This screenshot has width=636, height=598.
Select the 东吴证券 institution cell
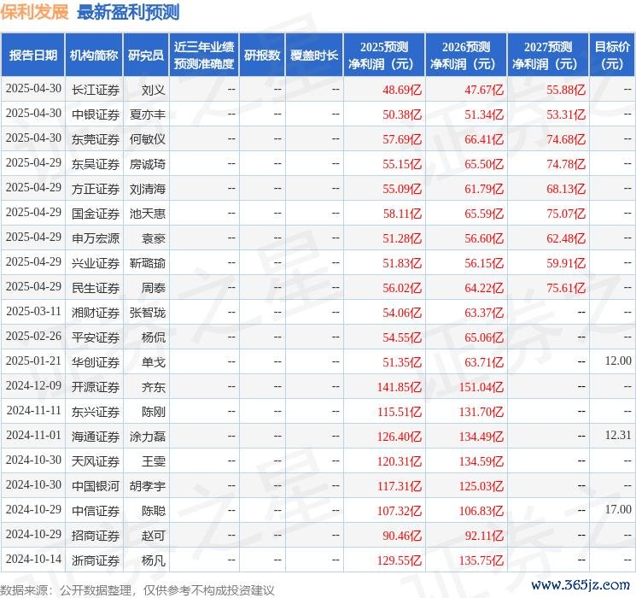pyautogui.click(x=96, y=164)
